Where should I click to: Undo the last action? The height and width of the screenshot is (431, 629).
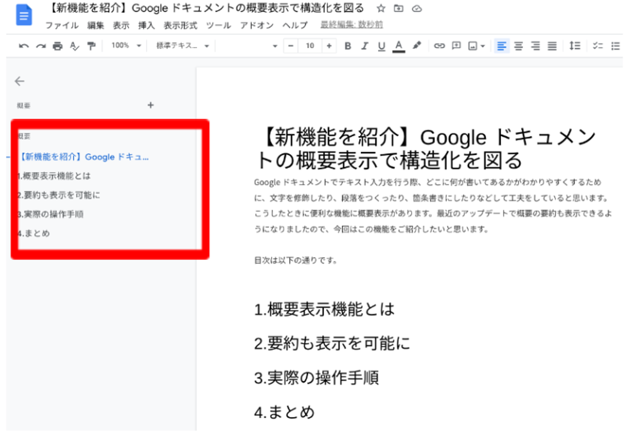[24, 46]
